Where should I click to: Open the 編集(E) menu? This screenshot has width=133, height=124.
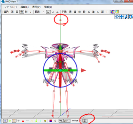pos(25,7)
